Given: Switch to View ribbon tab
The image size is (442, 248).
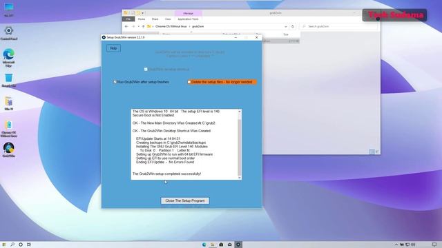Looking at the screenshot, I should click(168, 19).
